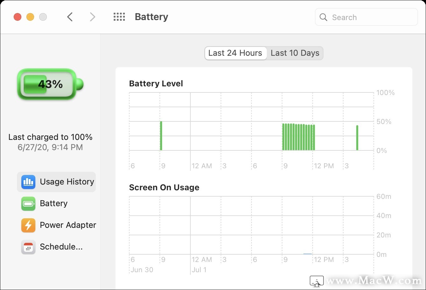Screen dimensions: 426x290
Task: Select the Battery sidebar label
Action: pyautogui.click(x=53, y=203)
